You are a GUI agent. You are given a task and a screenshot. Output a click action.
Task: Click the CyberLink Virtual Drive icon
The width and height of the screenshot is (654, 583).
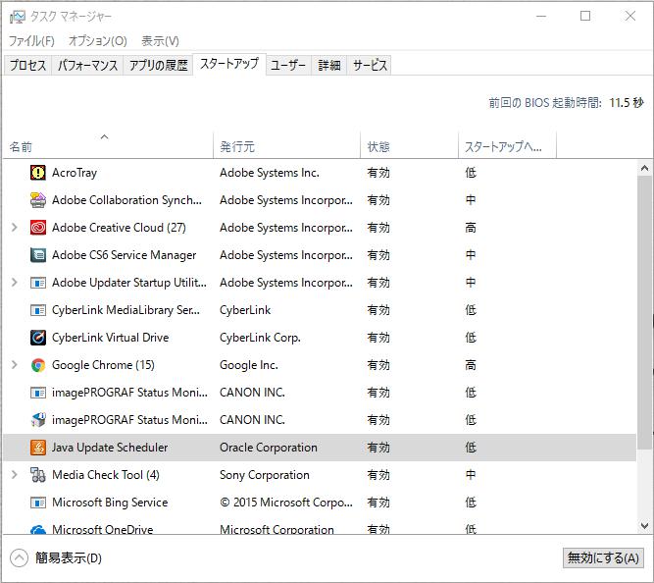click(x=38, y=338)
